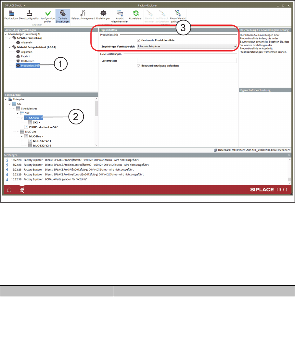Select Site node in factory tree
This screenshot has height=341, width=295.
pyautogui.click(x=19, y=104)
